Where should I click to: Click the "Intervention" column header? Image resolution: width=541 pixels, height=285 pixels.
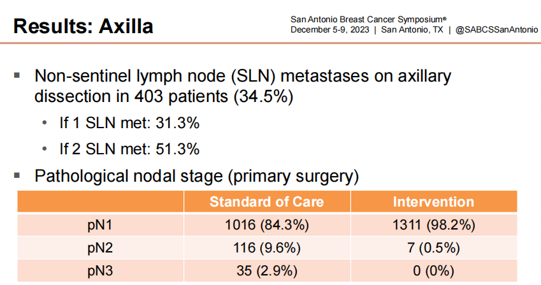(x=433, y=202)
